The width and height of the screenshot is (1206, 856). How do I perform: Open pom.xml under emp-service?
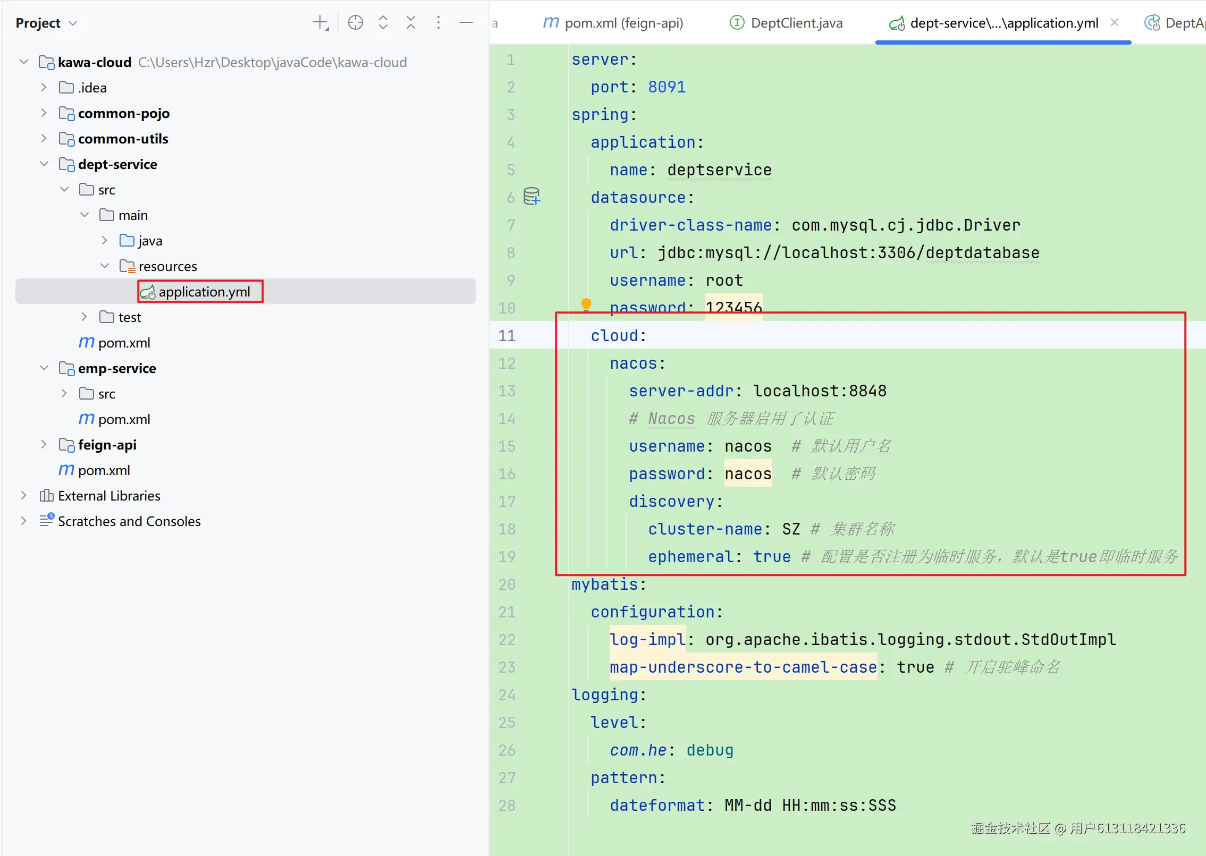[x=123, y=419]
